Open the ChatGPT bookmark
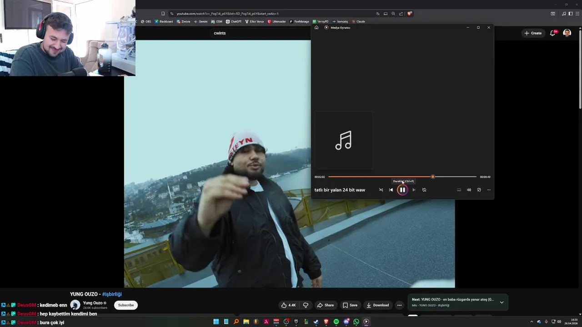582x327 pixels. [x=234, y=21]
